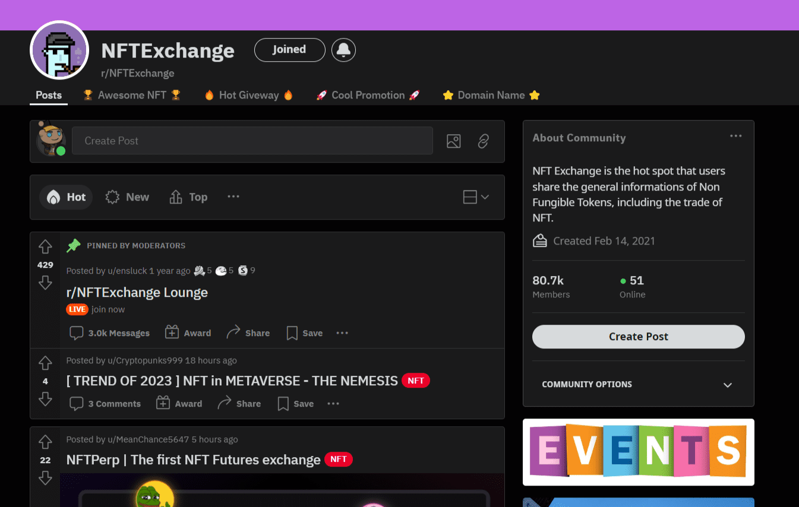Expand the Community Options section

[638, 385]
